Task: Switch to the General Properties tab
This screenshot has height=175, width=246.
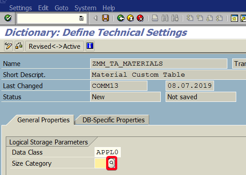Action: [x=44, y=120]
